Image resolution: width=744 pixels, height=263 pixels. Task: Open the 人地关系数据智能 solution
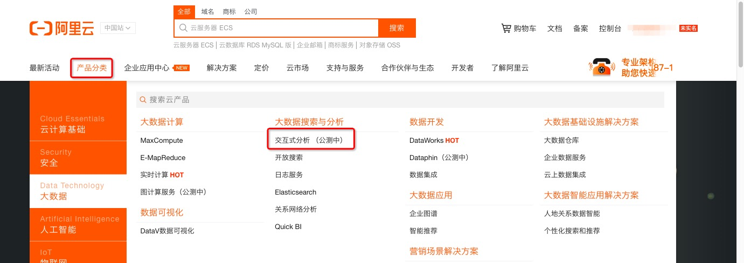[572, 213]
